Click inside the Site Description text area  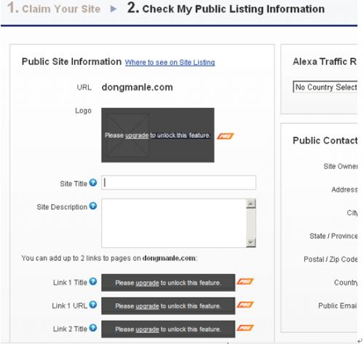click(174, 223)
